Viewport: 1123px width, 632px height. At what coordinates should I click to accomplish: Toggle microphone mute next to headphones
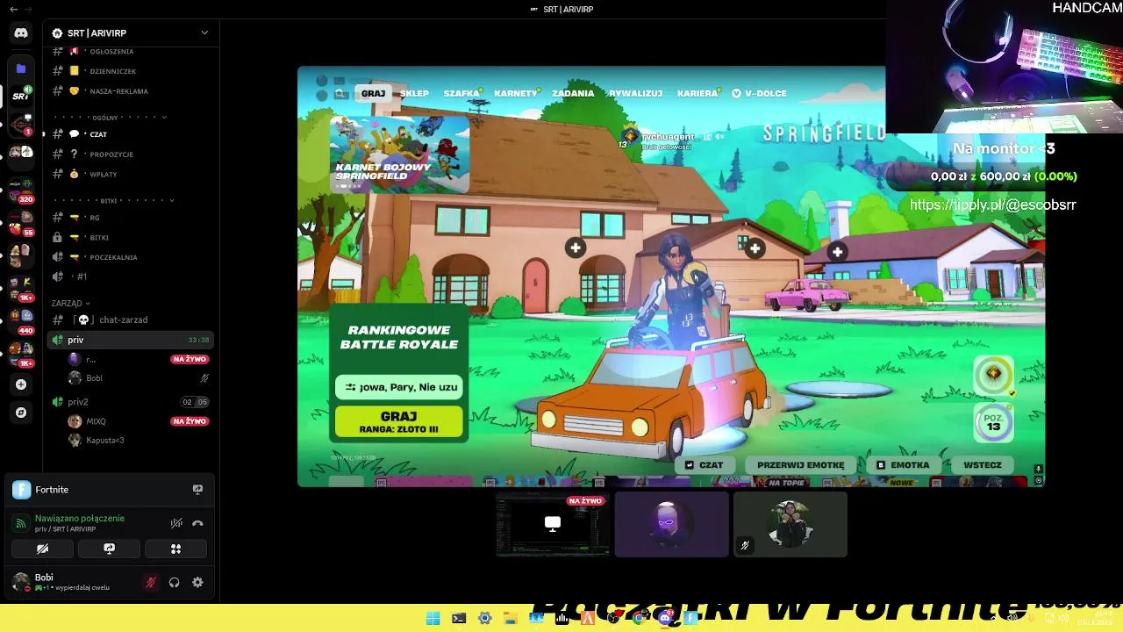[151, 582]
